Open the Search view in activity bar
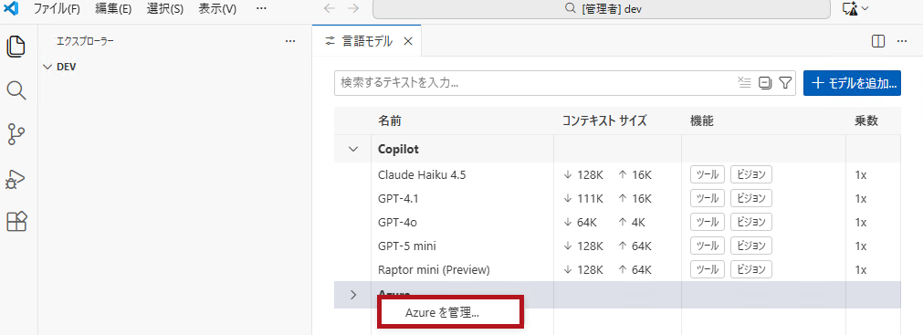This screenshot has width=923, height=335. [x=16, y=90]
